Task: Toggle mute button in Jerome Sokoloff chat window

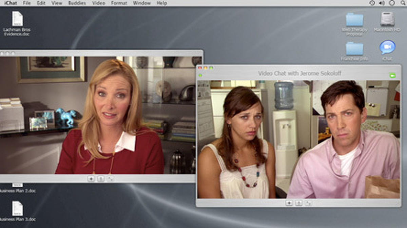Action: [x=298, y=203]
